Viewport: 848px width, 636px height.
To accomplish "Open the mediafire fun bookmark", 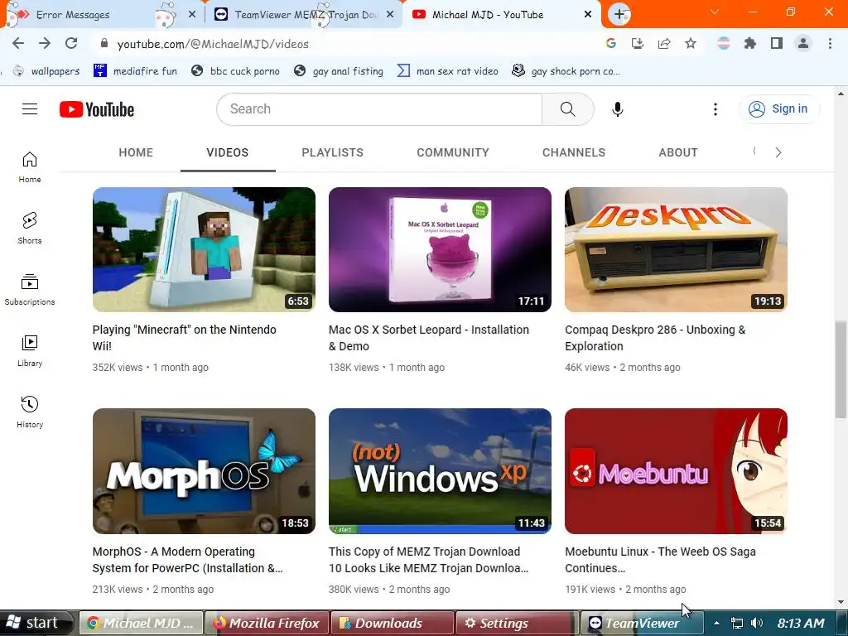I will 135,71.
